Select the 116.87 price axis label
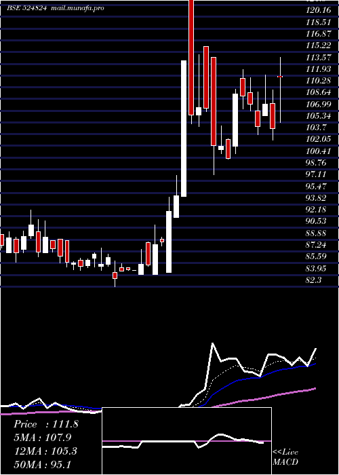 pyautogui.click(x=318, y=34)
